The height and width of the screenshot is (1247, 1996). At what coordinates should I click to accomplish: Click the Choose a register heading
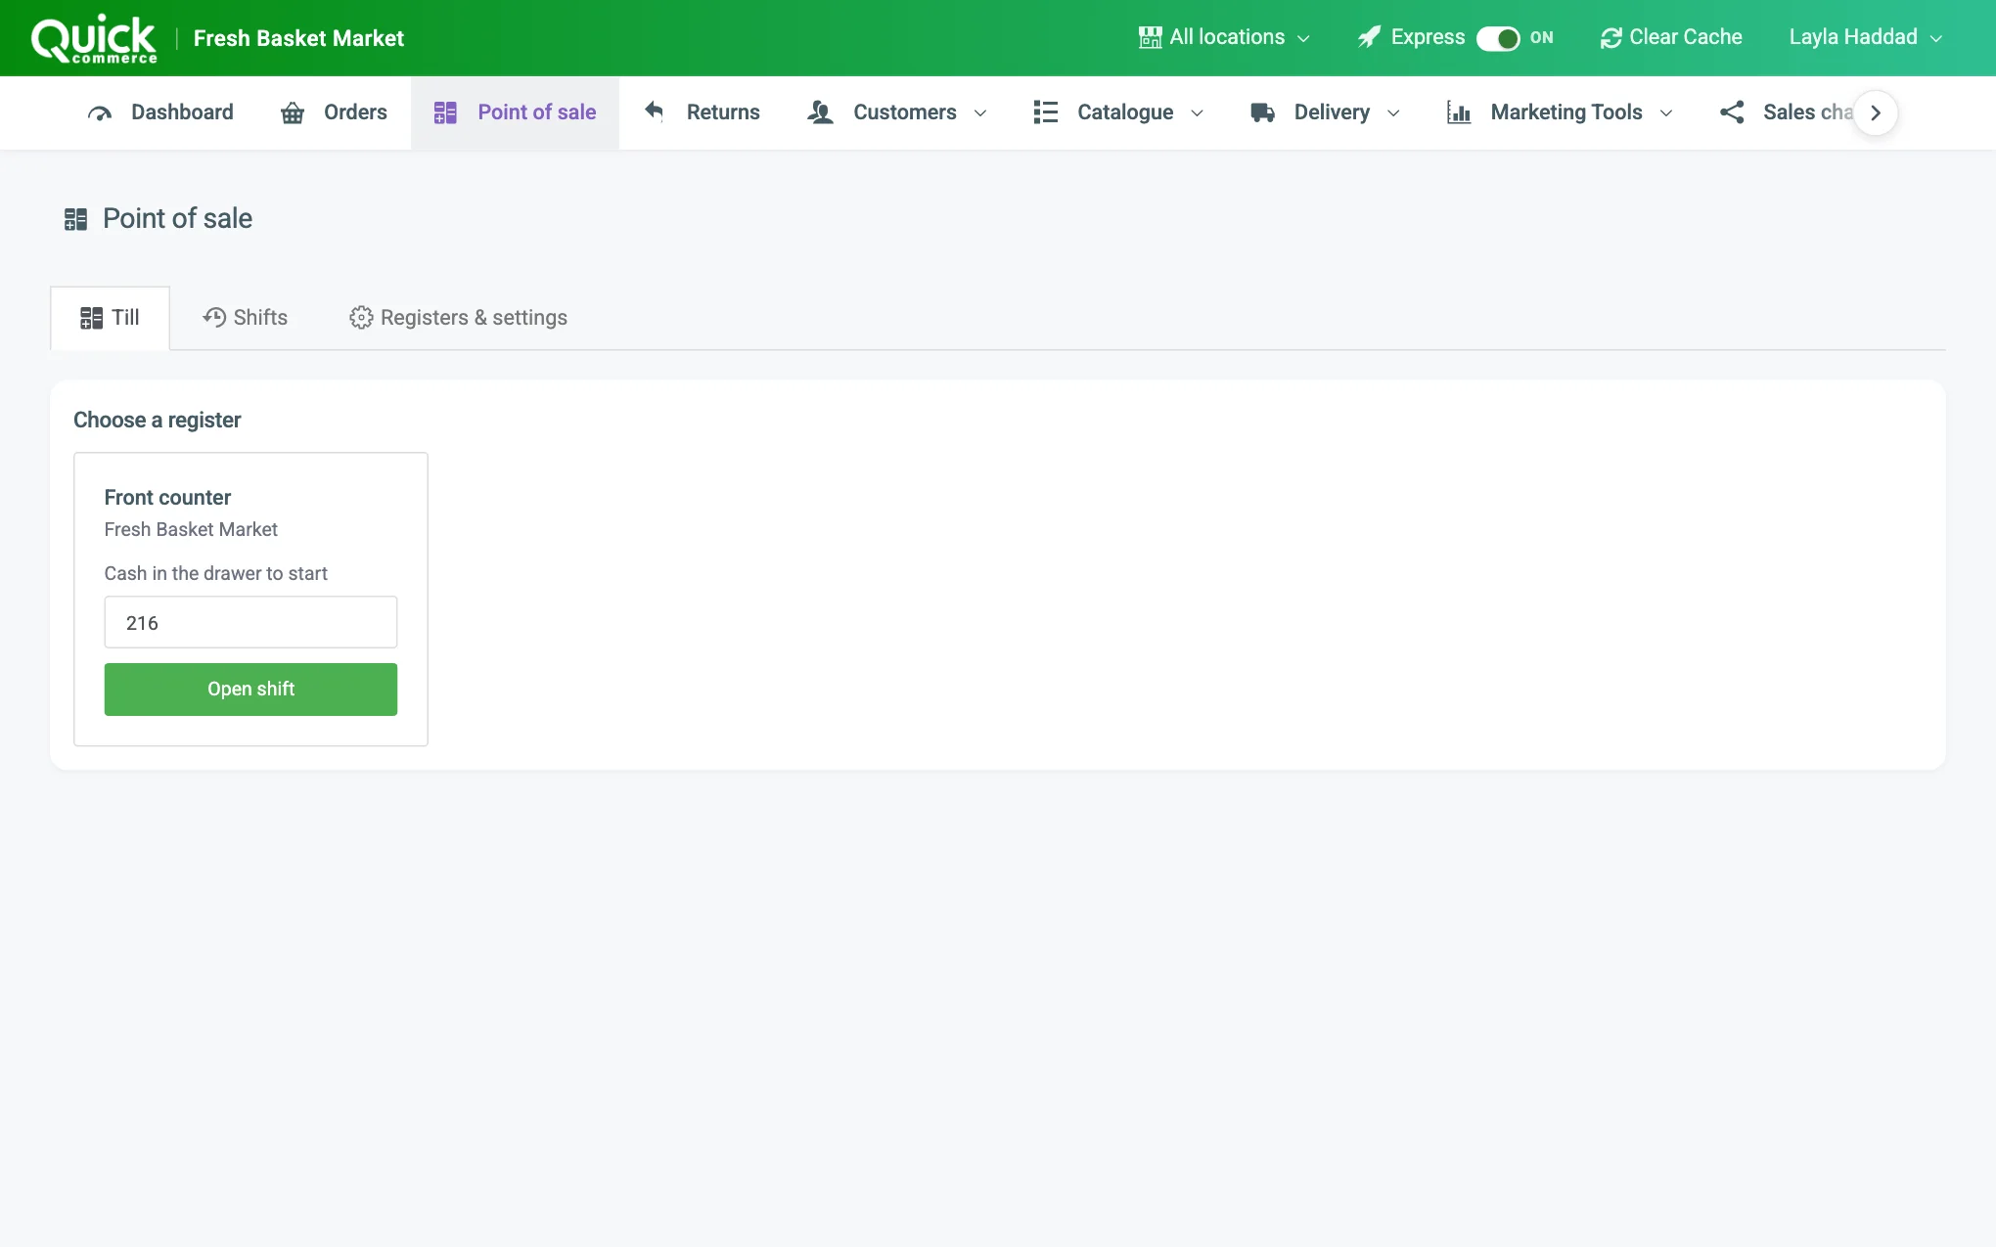pos(157,421)
